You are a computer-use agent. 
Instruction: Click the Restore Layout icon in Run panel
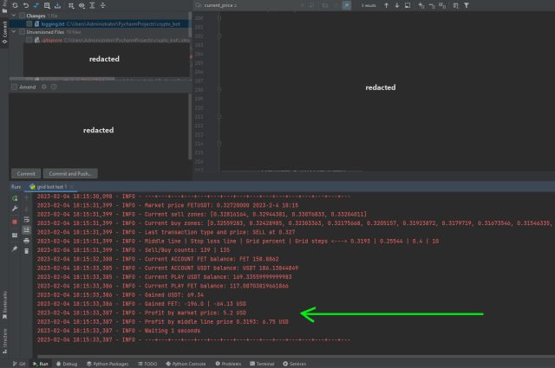[x=15, y=235]
